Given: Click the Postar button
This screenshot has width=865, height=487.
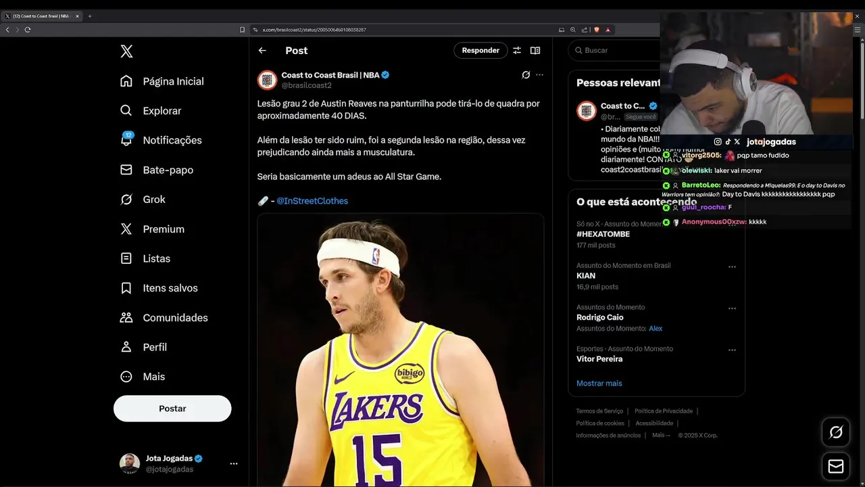Looking at the screenshot, I should pyautogui.click(x=172, y=409).
